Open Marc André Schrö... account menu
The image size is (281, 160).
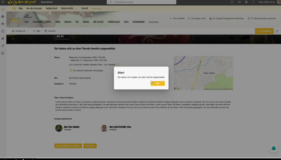click(x=269, y=2)
